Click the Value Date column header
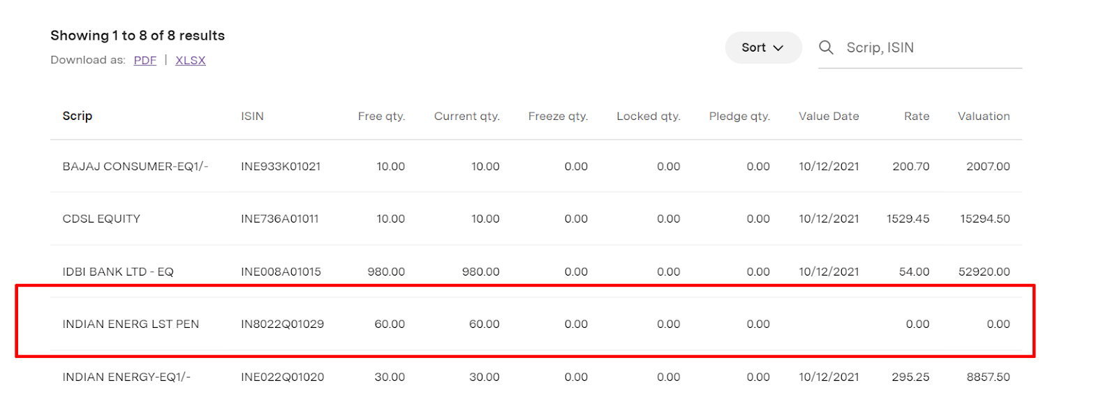The image size is (1117, 397). 829,117
